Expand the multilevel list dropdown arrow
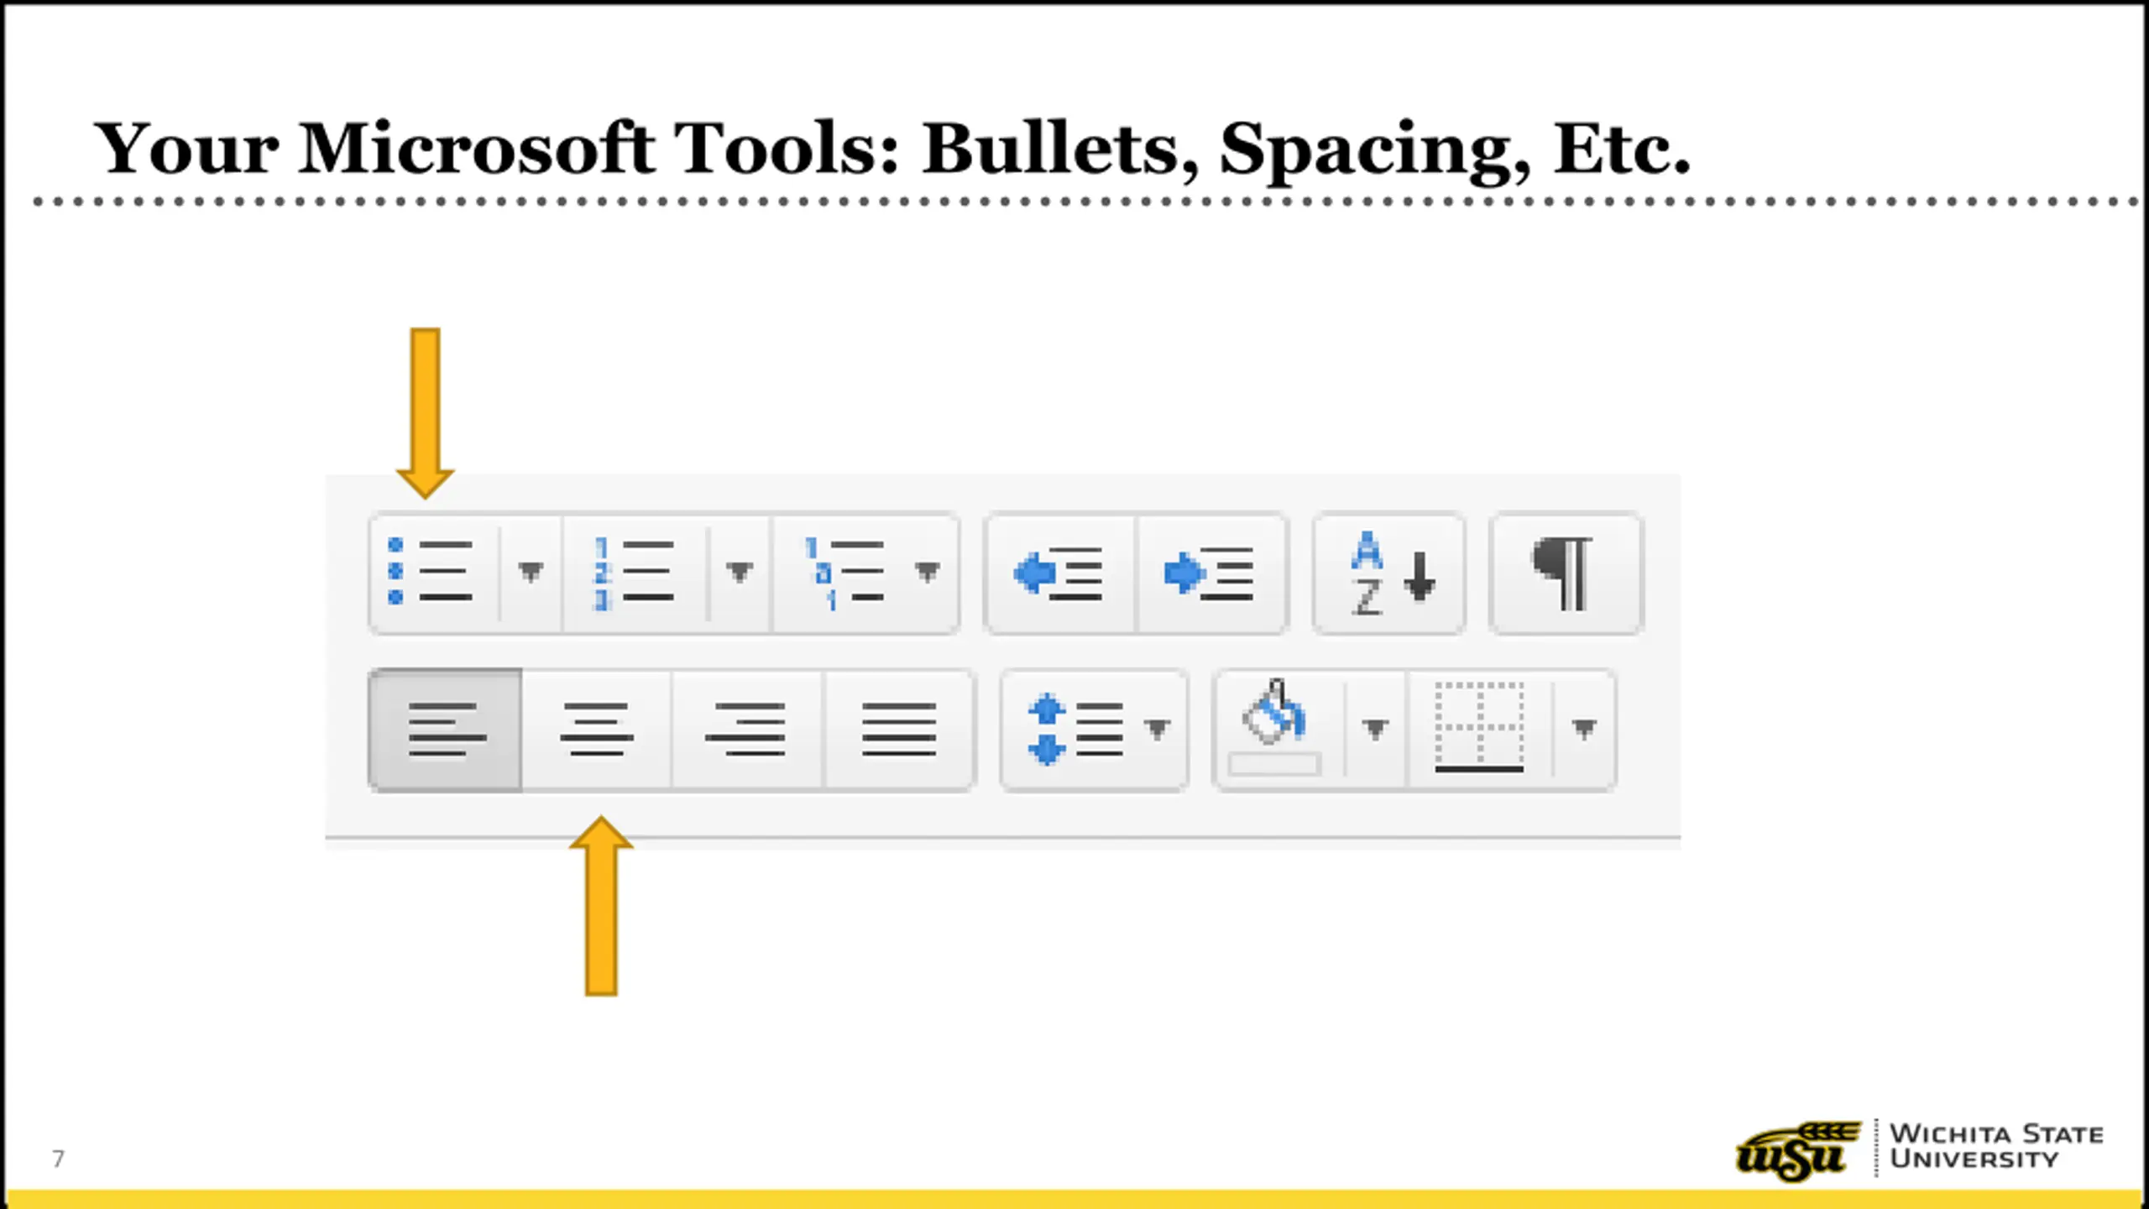This screenshot has width=2149, height=1209. (x=927, y=573)
